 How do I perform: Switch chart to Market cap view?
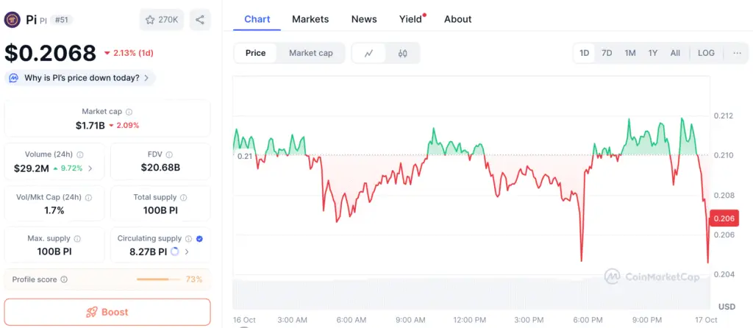point(310,53)
